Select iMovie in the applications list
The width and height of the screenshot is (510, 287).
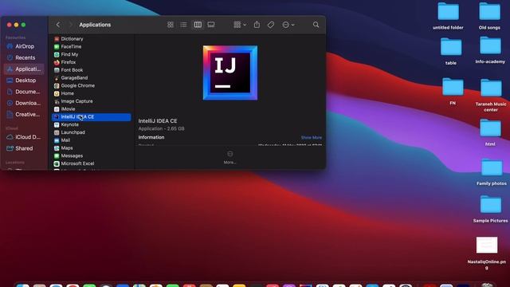(x=92, y=109)
